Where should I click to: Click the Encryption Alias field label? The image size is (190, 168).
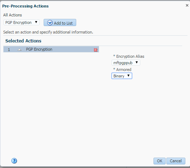pyautogui.click(x=130, y=56)
